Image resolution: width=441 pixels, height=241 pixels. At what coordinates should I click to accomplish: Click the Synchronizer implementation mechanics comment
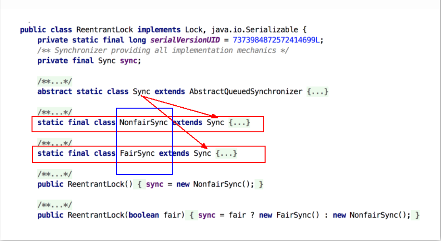163,50
